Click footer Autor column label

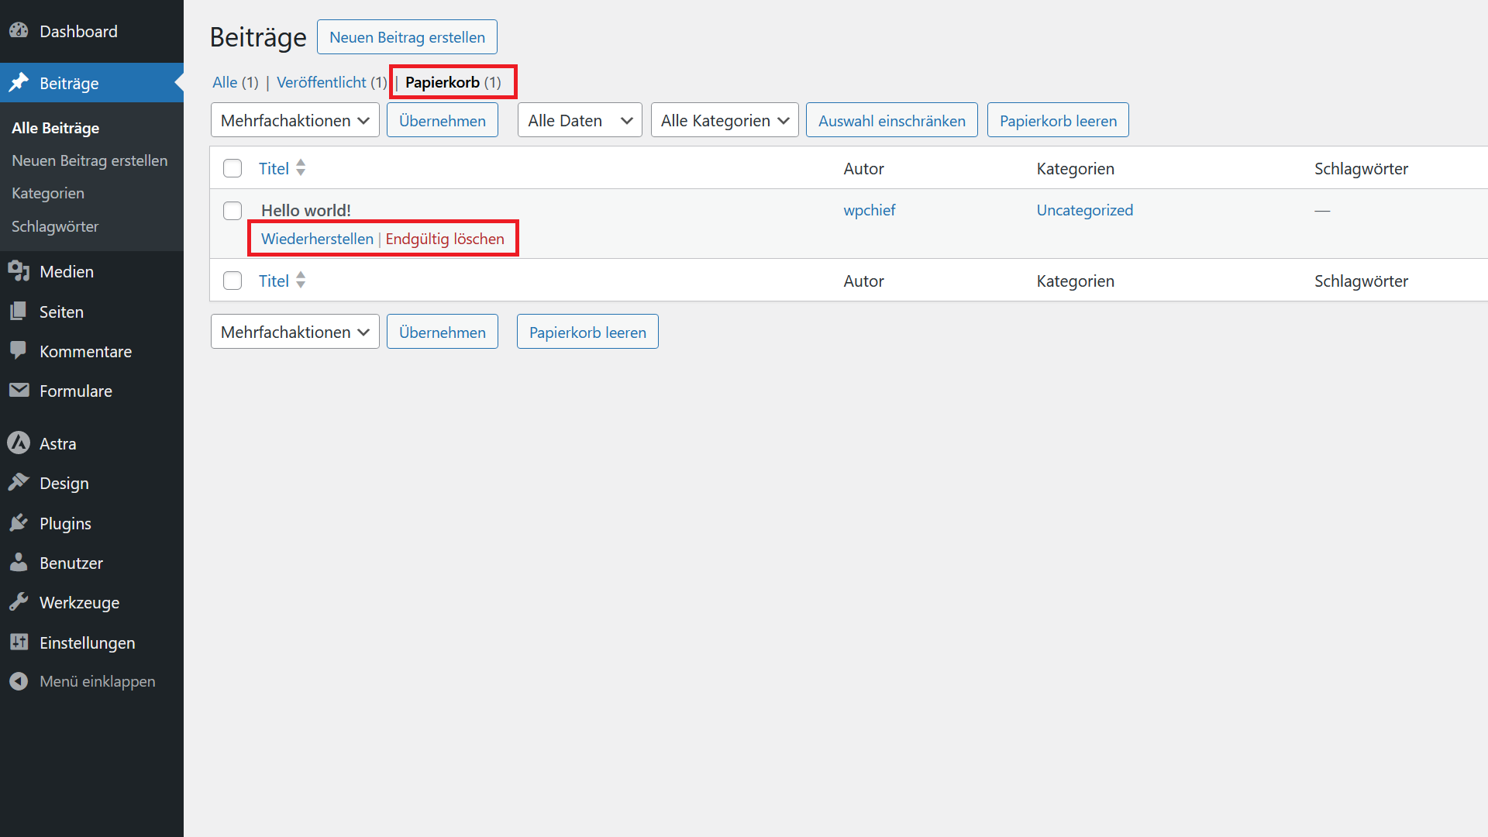point(864,281)
